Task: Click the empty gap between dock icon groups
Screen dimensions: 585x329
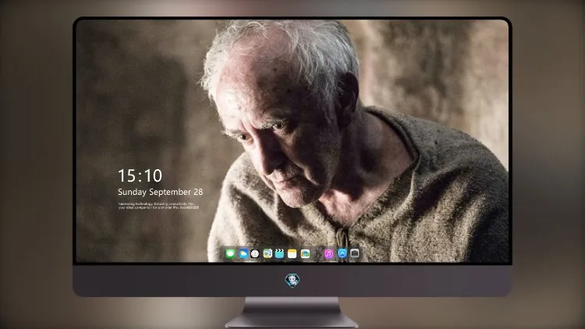Action: pos(317,253)
